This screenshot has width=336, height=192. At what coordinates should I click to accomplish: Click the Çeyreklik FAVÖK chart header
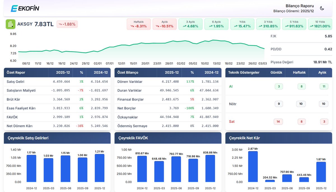[168, 138]
